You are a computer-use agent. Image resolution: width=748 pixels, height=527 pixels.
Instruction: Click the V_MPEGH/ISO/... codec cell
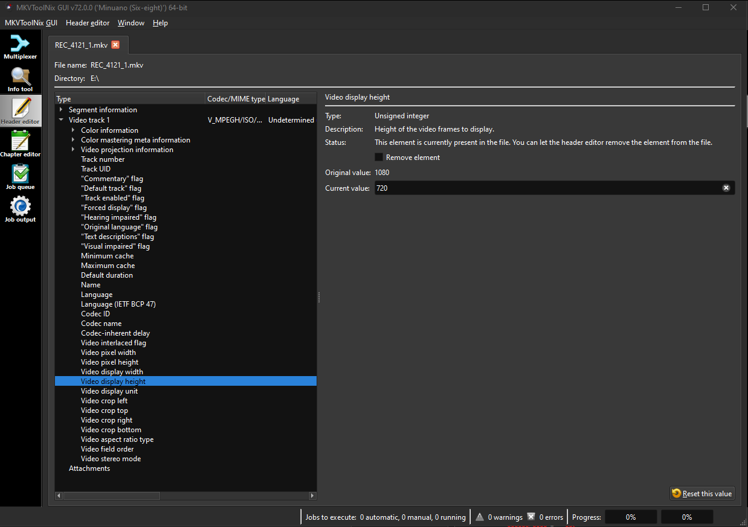click(236, 120)
